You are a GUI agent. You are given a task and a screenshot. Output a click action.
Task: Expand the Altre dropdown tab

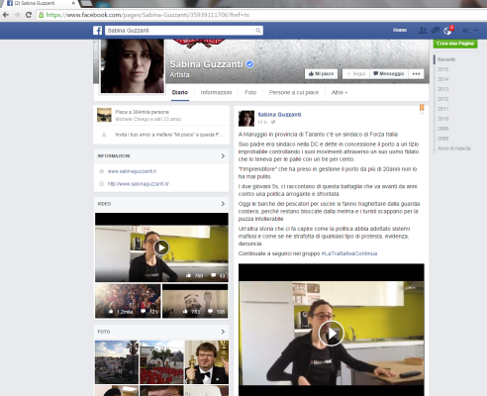(340, 92)
